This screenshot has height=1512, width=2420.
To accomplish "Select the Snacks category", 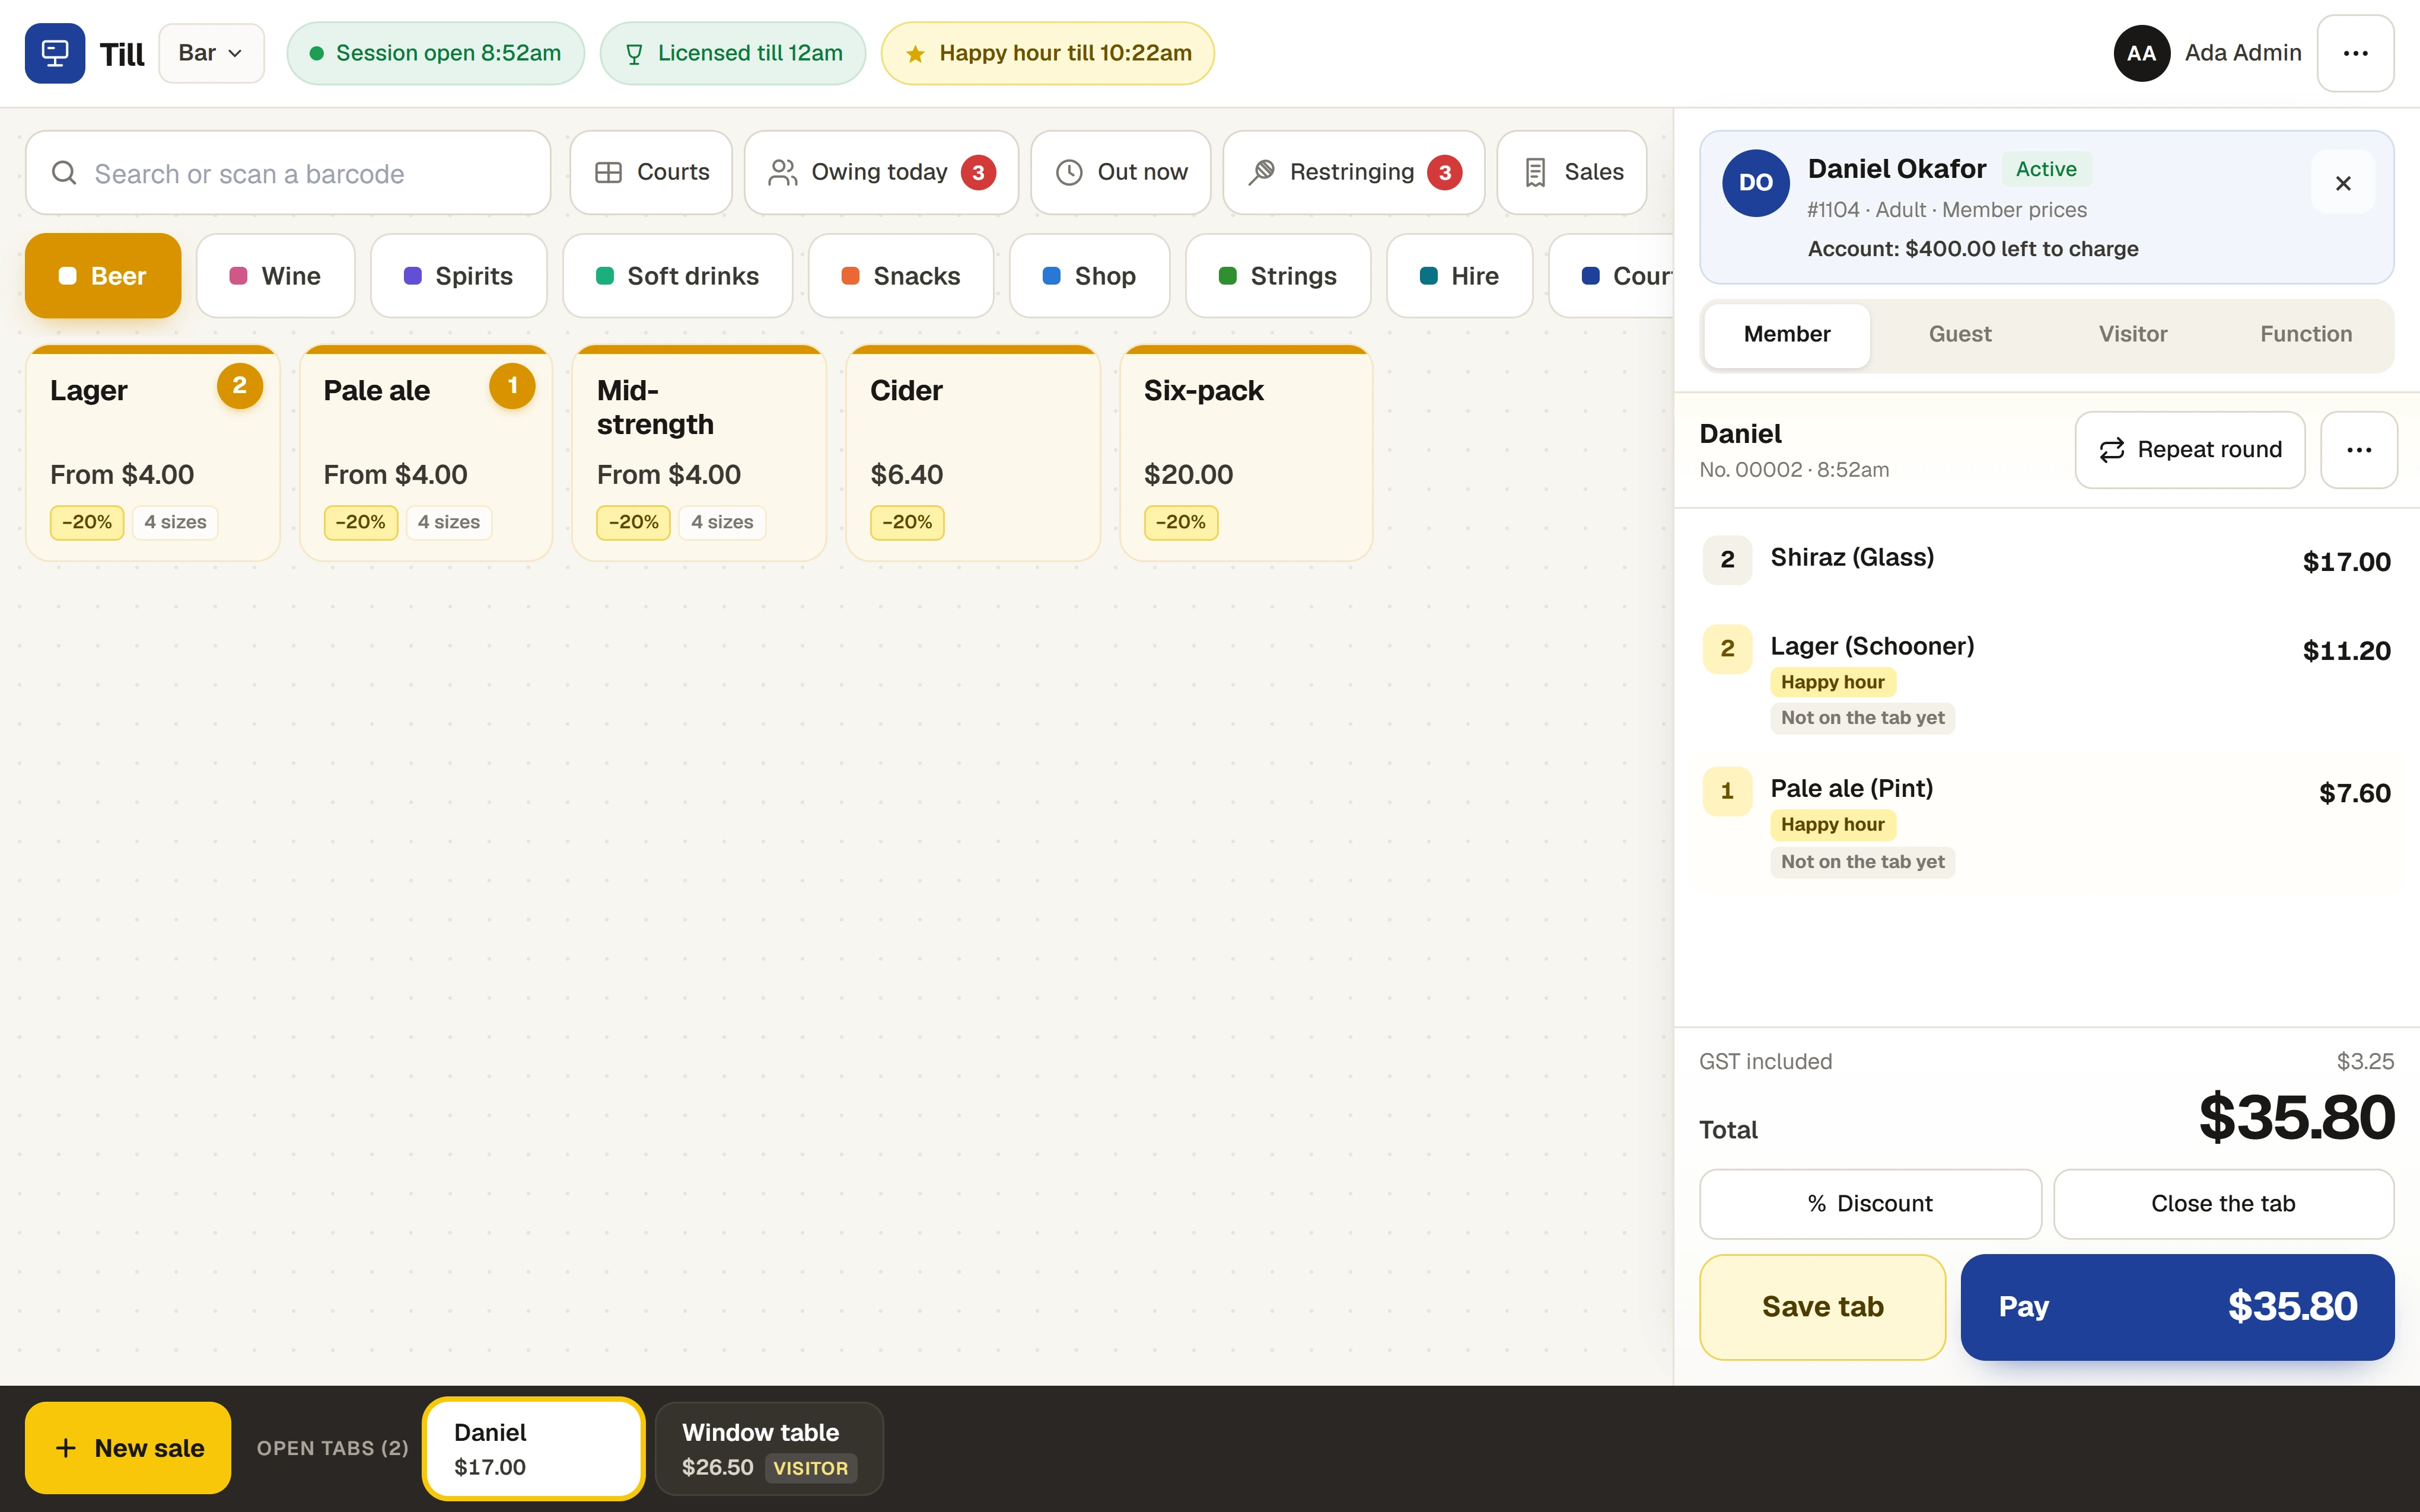I will coord(901,276).
